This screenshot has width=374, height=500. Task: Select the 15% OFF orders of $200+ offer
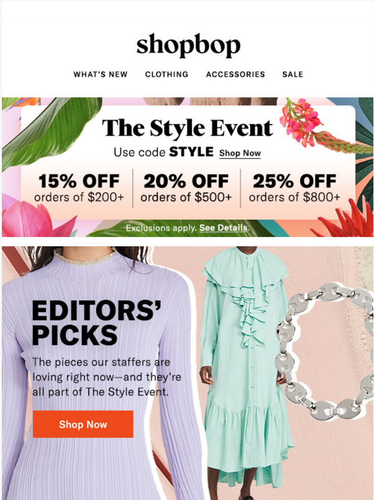(79, 188)
